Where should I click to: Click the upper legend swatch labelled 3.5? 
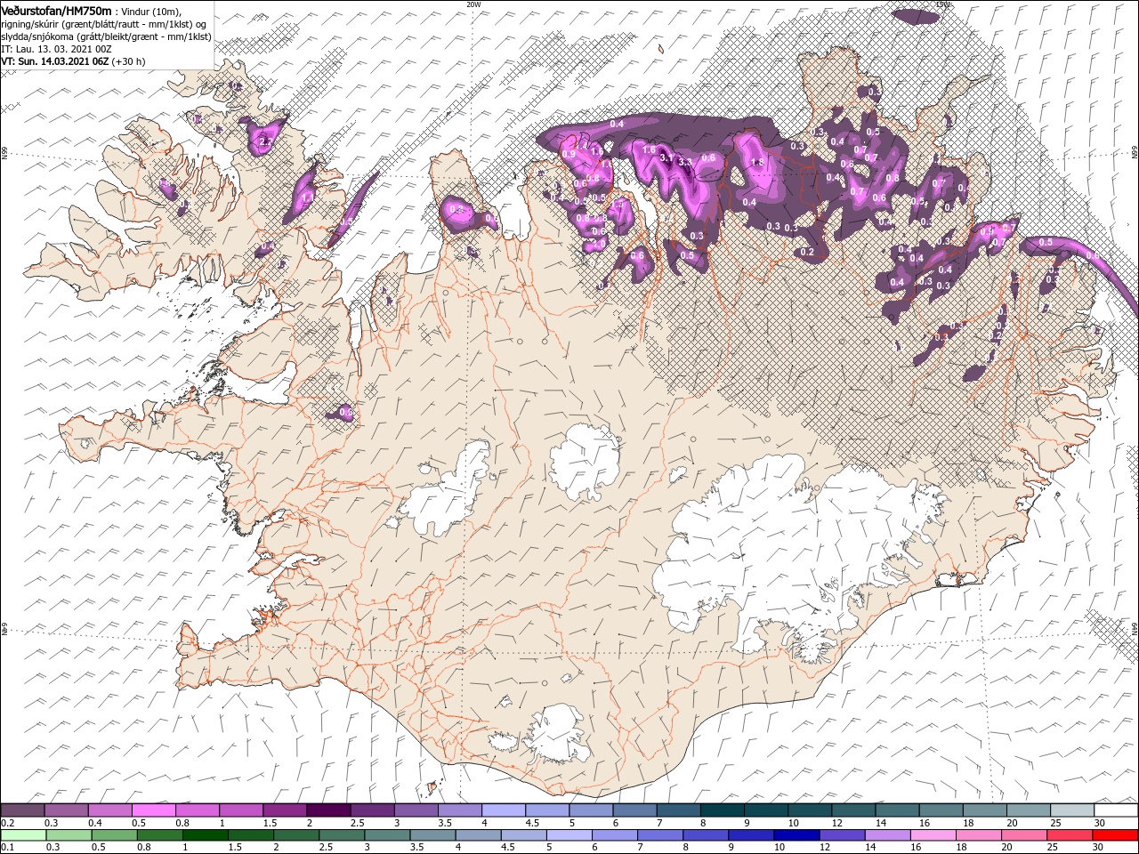tap(460, 810)
